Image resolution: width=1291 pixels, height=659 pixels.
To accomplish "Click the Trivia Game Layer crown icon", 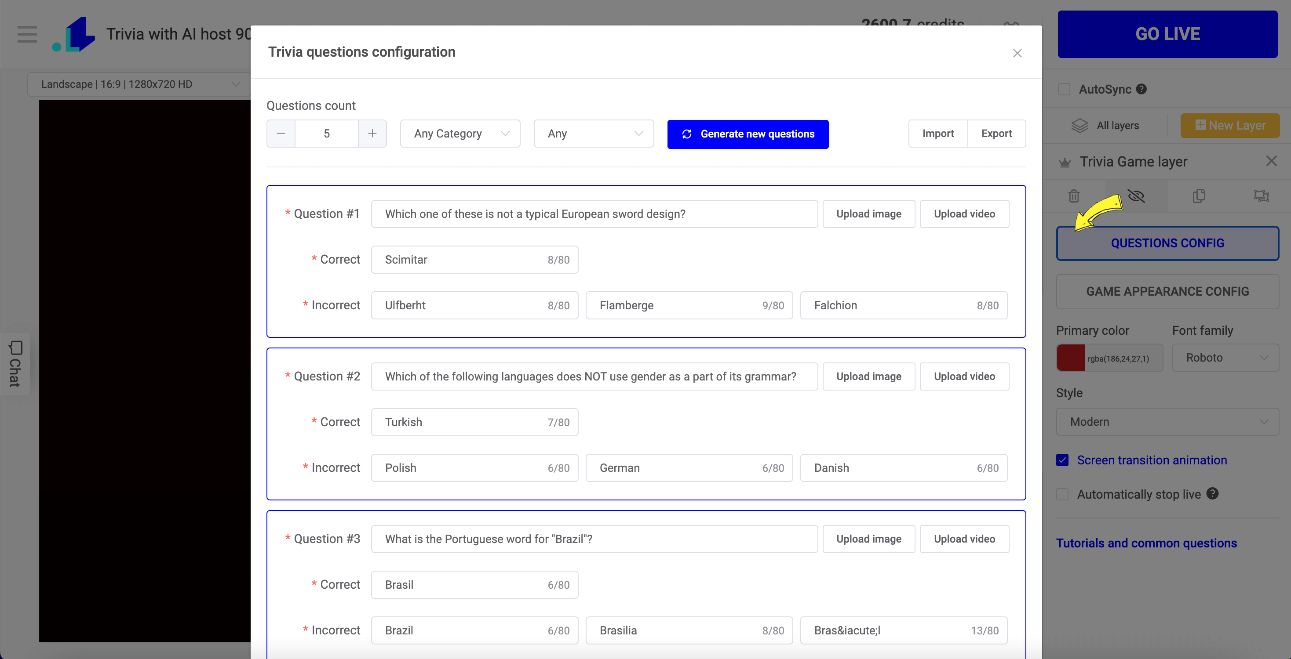I will coord(1065,161).
